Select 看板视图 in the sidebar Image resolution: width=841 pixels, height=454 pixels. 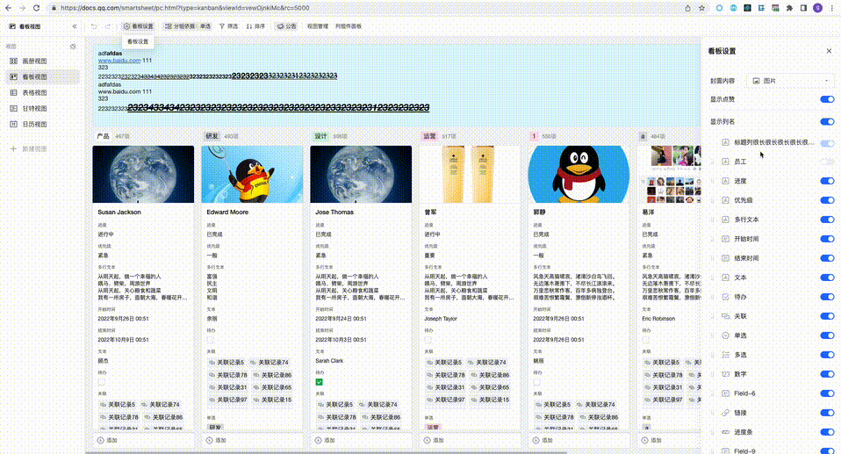(42, 76)
